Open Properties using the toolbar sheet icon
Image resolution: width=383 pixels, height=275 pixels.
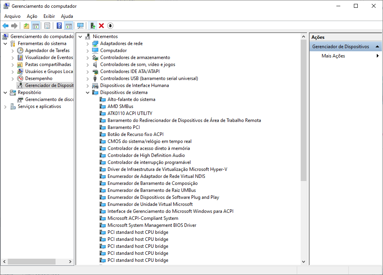(x=47, y=26)
